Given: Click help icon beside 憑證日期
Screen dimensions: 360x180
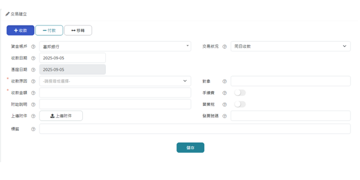Looking at the screenshot, I should point(33,70).
